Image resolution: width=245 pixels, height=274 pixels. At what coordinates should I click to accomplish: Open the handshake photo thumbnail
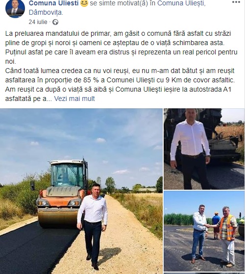click(x=204, y=231)
